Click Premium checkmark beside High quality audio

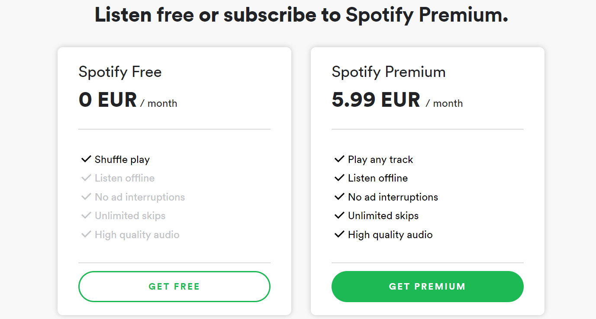[339, 234]
